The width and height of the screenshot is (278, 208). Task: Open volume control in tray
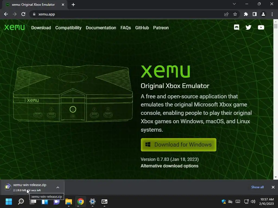click(253, 201)
